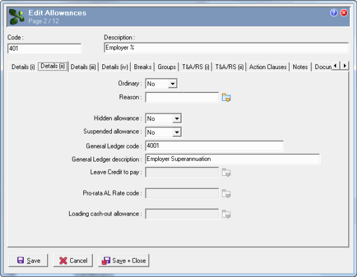Open the T&A/RS (i) tab
Viewport: 357px width, 277px height.
(x=196, y=67)
